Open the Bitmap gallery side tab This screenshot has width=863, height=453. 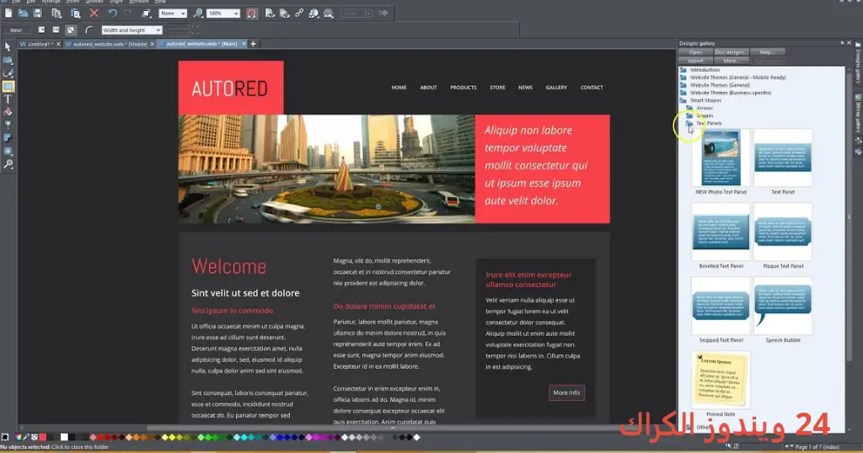[x=858, y=114]
